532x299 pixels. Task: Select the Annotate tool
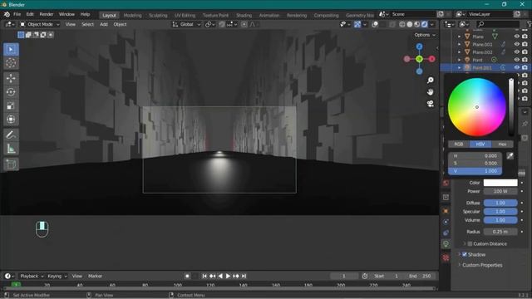[11, 135]
